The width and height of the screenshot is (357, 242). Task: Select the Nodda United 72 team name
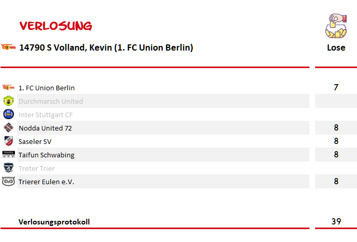[x=45, y=128]
